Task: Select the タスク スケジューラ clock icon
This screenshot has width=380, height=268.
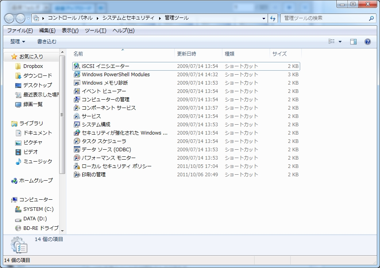Action: coord(77,141)
